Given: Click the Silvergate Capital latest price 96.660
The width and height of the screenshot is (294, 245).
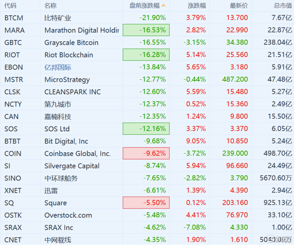Looking at the screenshot, I should point(237,166).
